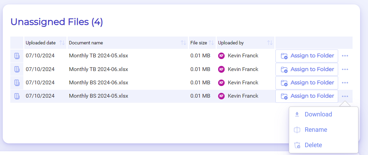The image size is (368, 155).
Task: Close more options menu for Monthly BS 2024-05.xlsx
Action: [x=345, y=96]
